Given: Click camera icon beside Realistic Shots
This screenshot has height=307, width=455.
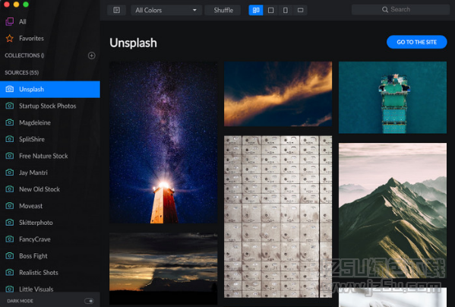Looking at the screenshot, I should click(10, 273).
